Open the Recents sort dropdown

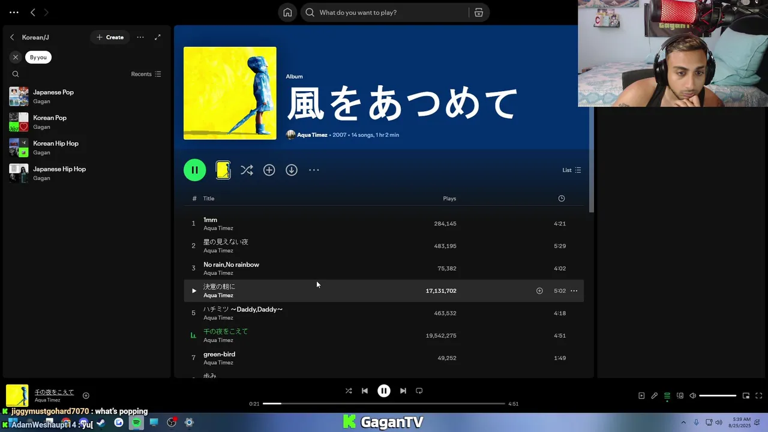146,74
